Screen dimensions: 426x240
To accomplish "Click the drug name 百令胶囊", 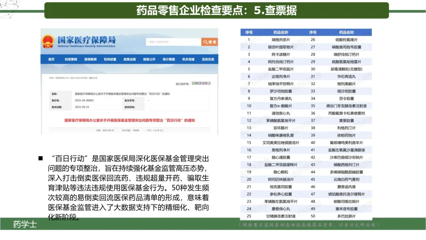I will pos(346,98).
